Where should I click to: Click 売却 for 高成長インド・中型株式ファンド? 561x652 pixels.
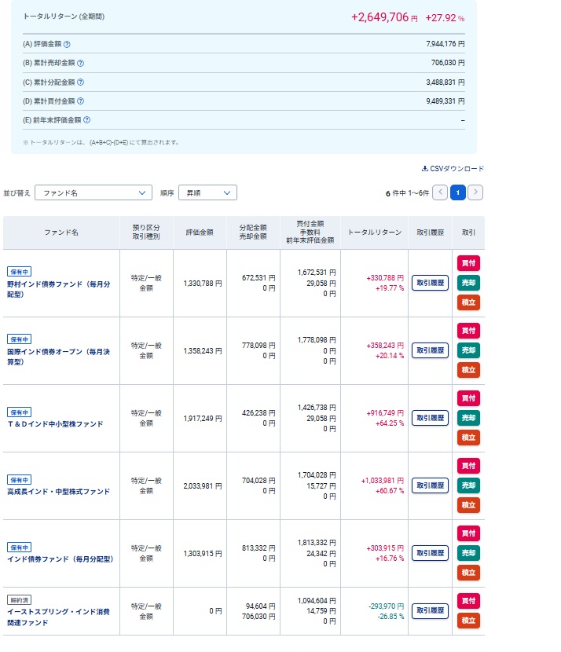point(468,485)
